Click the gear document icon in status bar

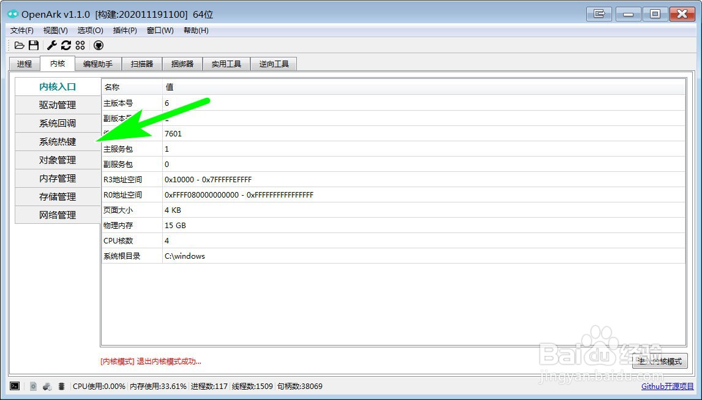tap(33, 386)
